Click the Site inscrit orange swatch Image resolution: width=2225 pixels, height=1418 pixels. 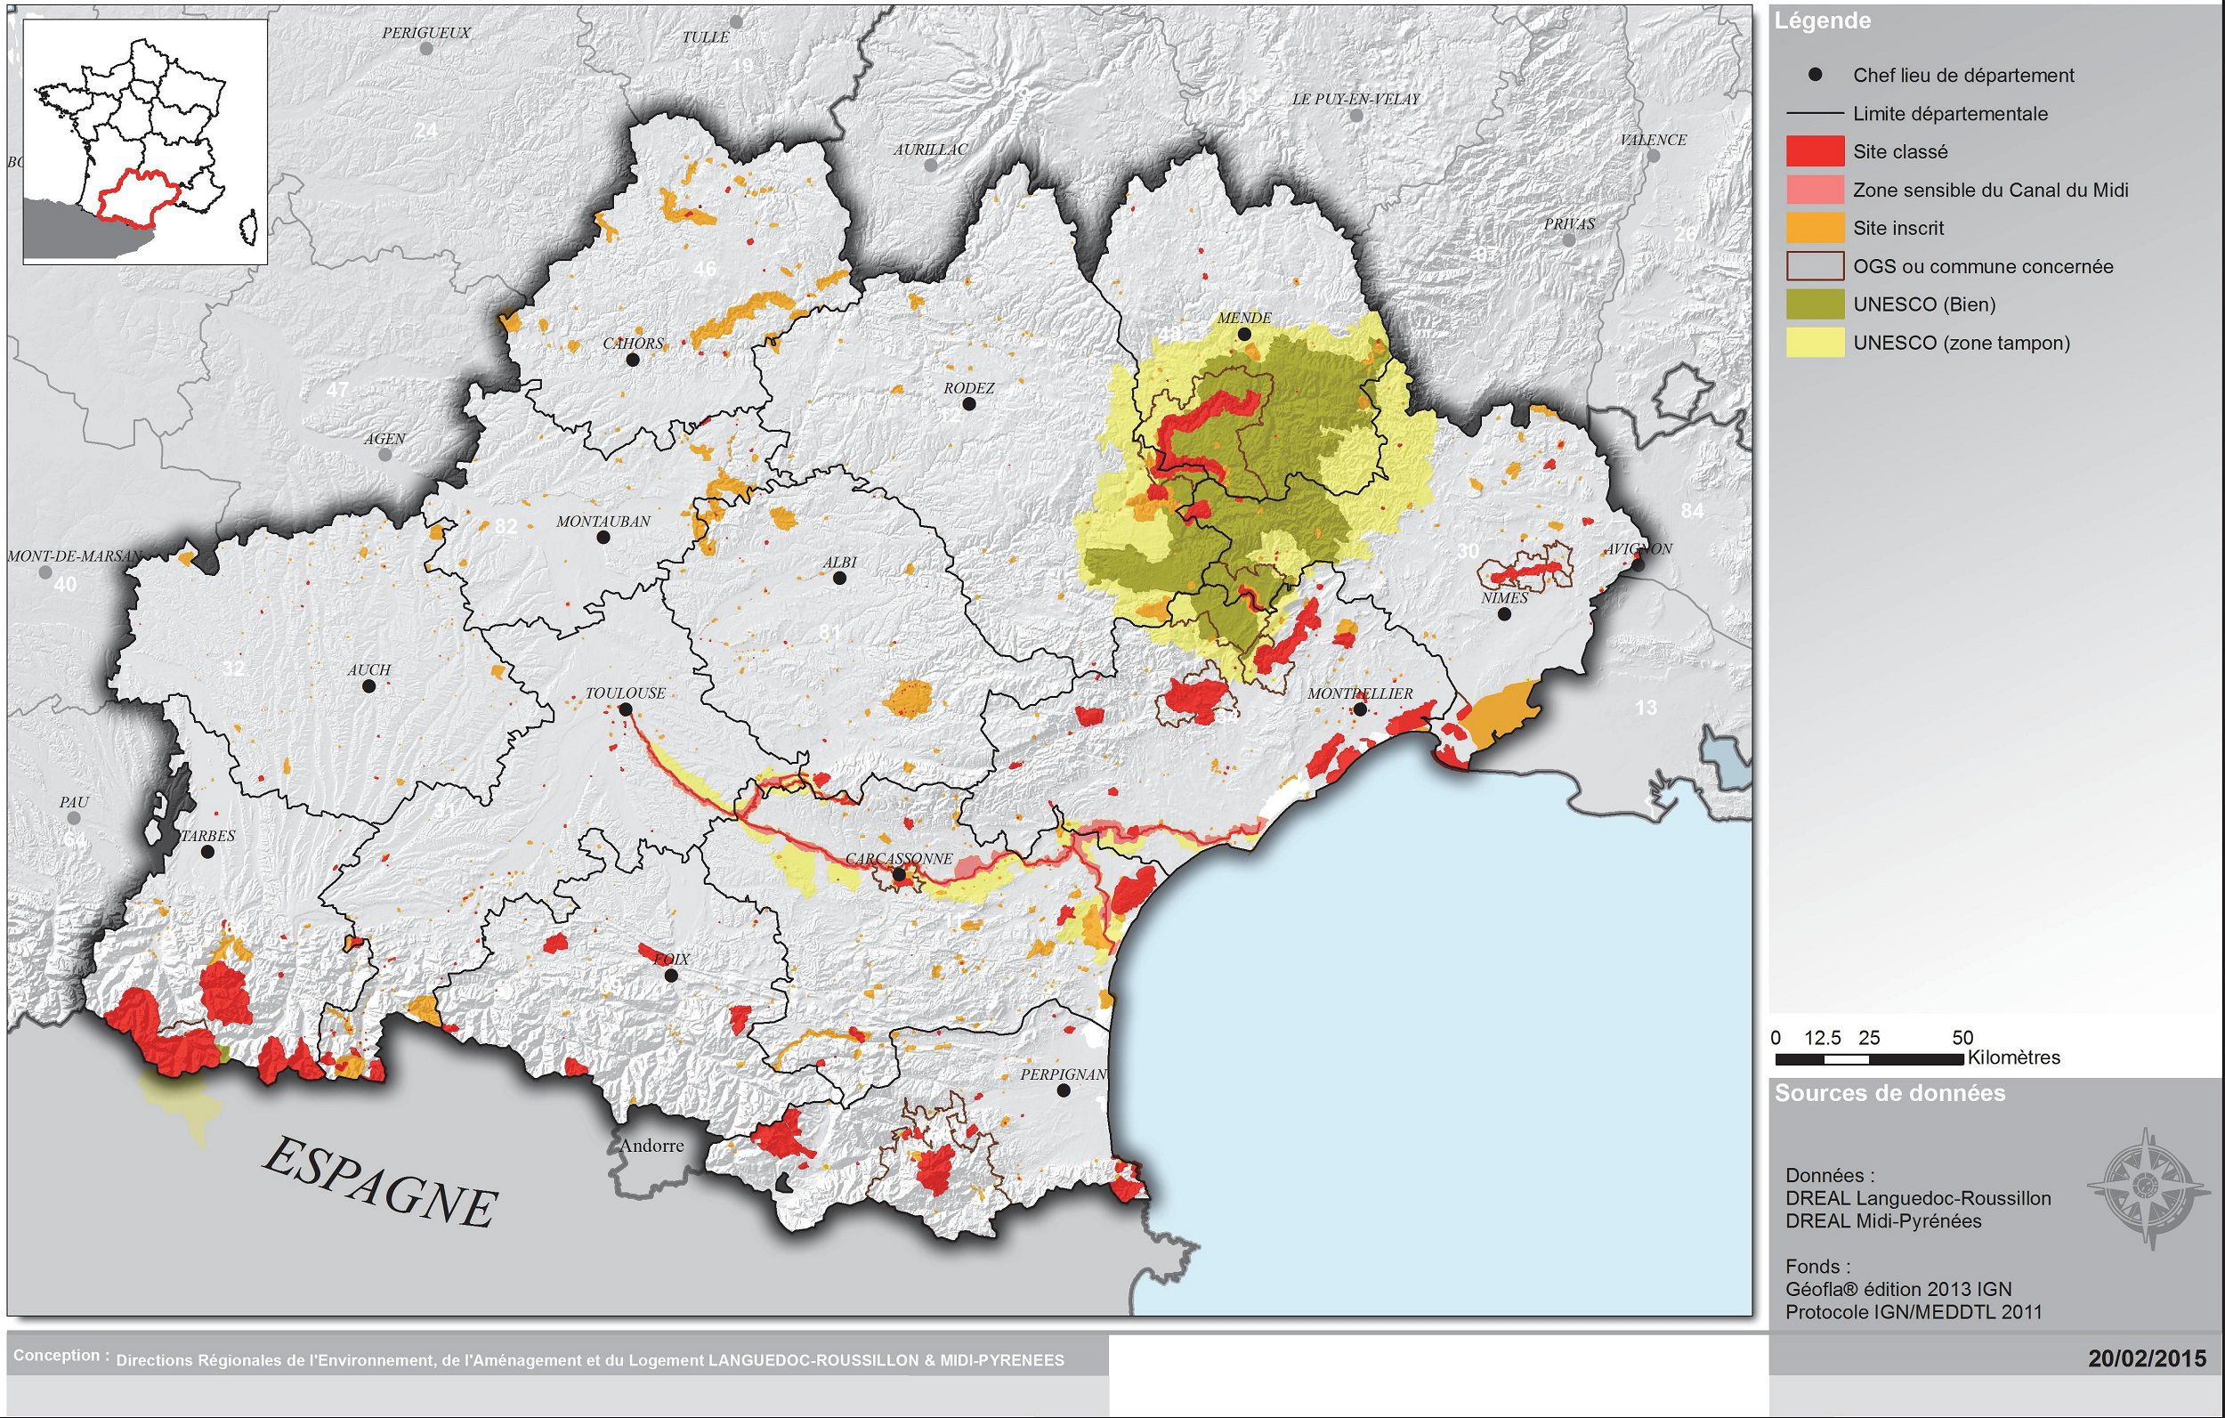(x=1815, y=228)
